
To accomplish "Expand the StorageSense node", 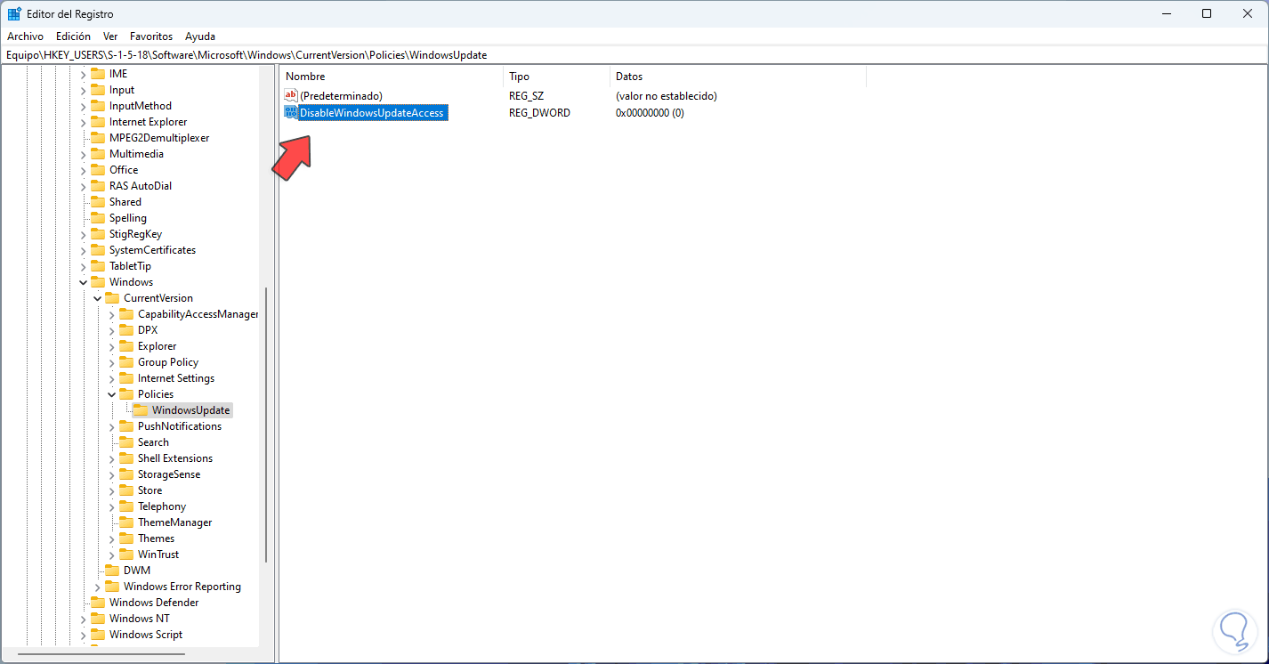I will 111,474.
